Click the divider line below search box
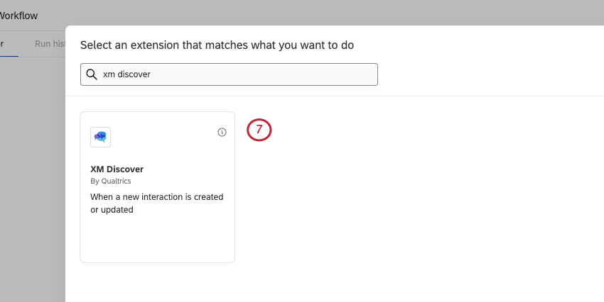The image size is (604, 302). pos(334,96)
